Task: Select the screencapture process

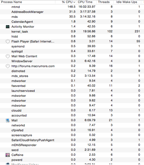Action: [x=22, y=135]
